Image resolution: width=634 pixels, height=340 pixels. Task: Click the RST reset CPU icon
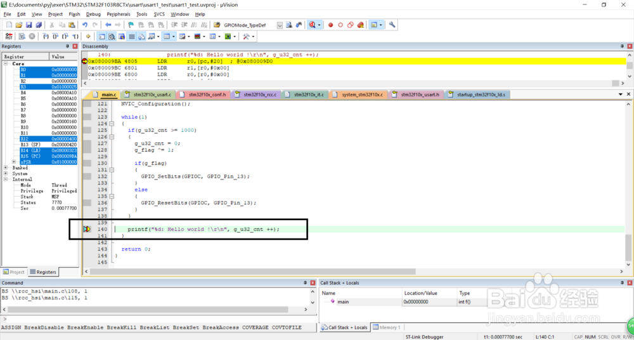(9, 36)
